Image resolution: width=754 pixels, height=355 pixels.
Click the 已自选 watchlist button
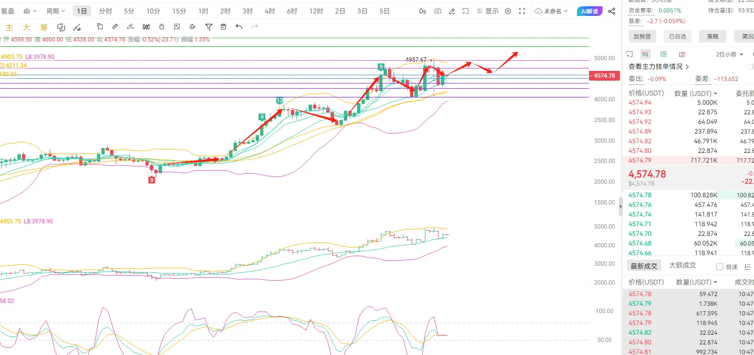pos(677,36)
